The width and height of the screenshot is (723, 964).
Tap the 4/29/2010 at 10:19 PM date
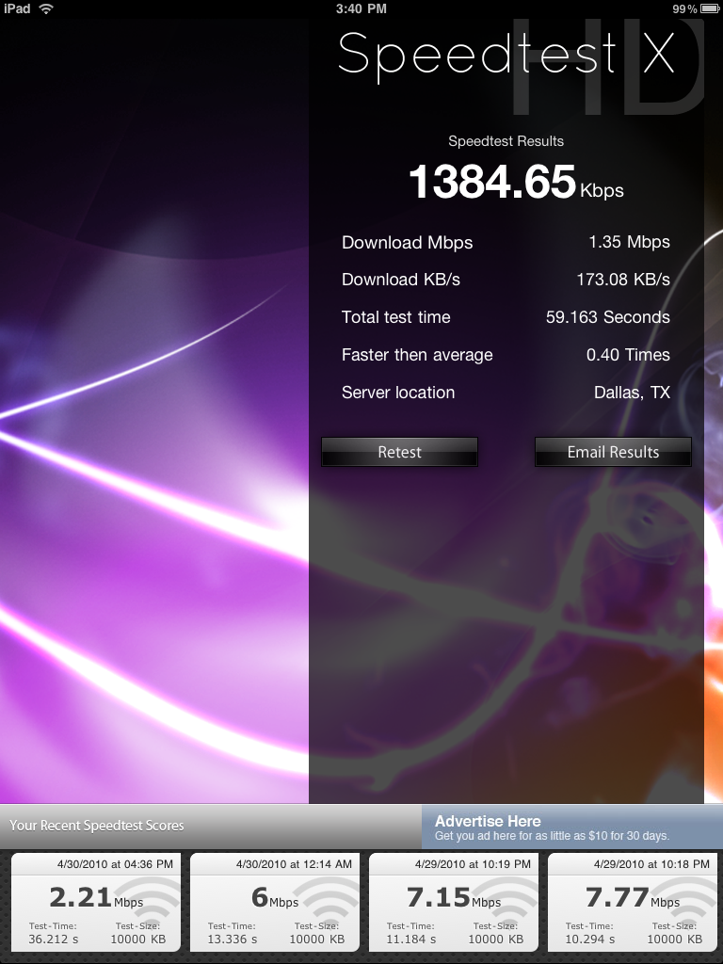tap(473, 864)
